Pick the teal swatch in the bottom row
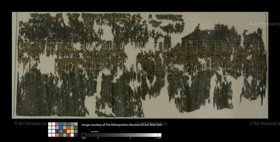The height and width of the screenshot is (142, 280). click(x=65, y=135)
